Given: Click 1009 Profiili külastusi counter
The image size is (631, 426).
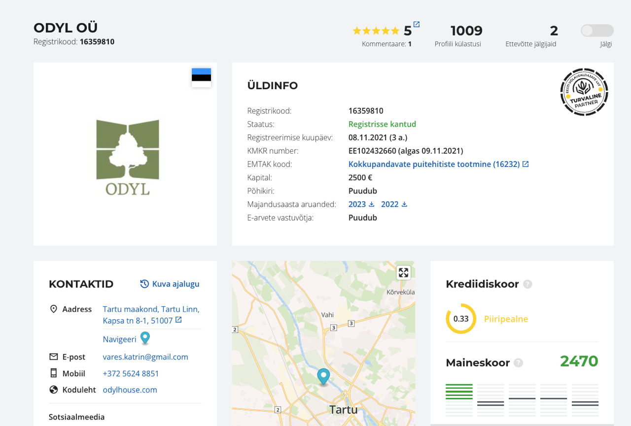Looking at the screenshot, I should click(x=458, y=36).
